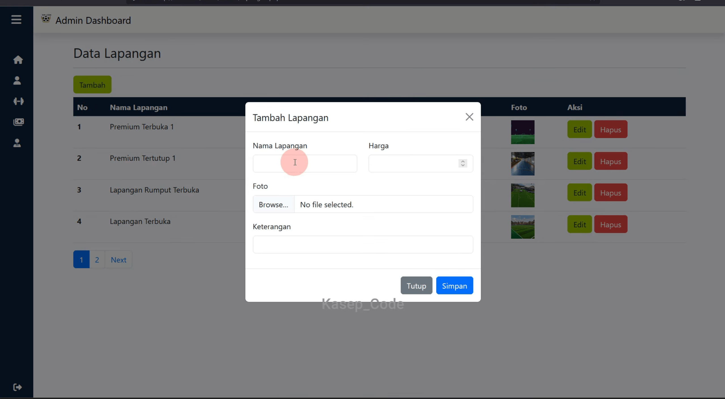The image size is (725, 399).
Task: Click the Admin Dashboard title
Action: (93, 20)
